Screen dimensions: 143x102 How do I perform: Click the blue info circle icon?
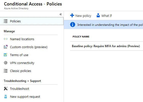pyautogui.click(x=73, y=25)
